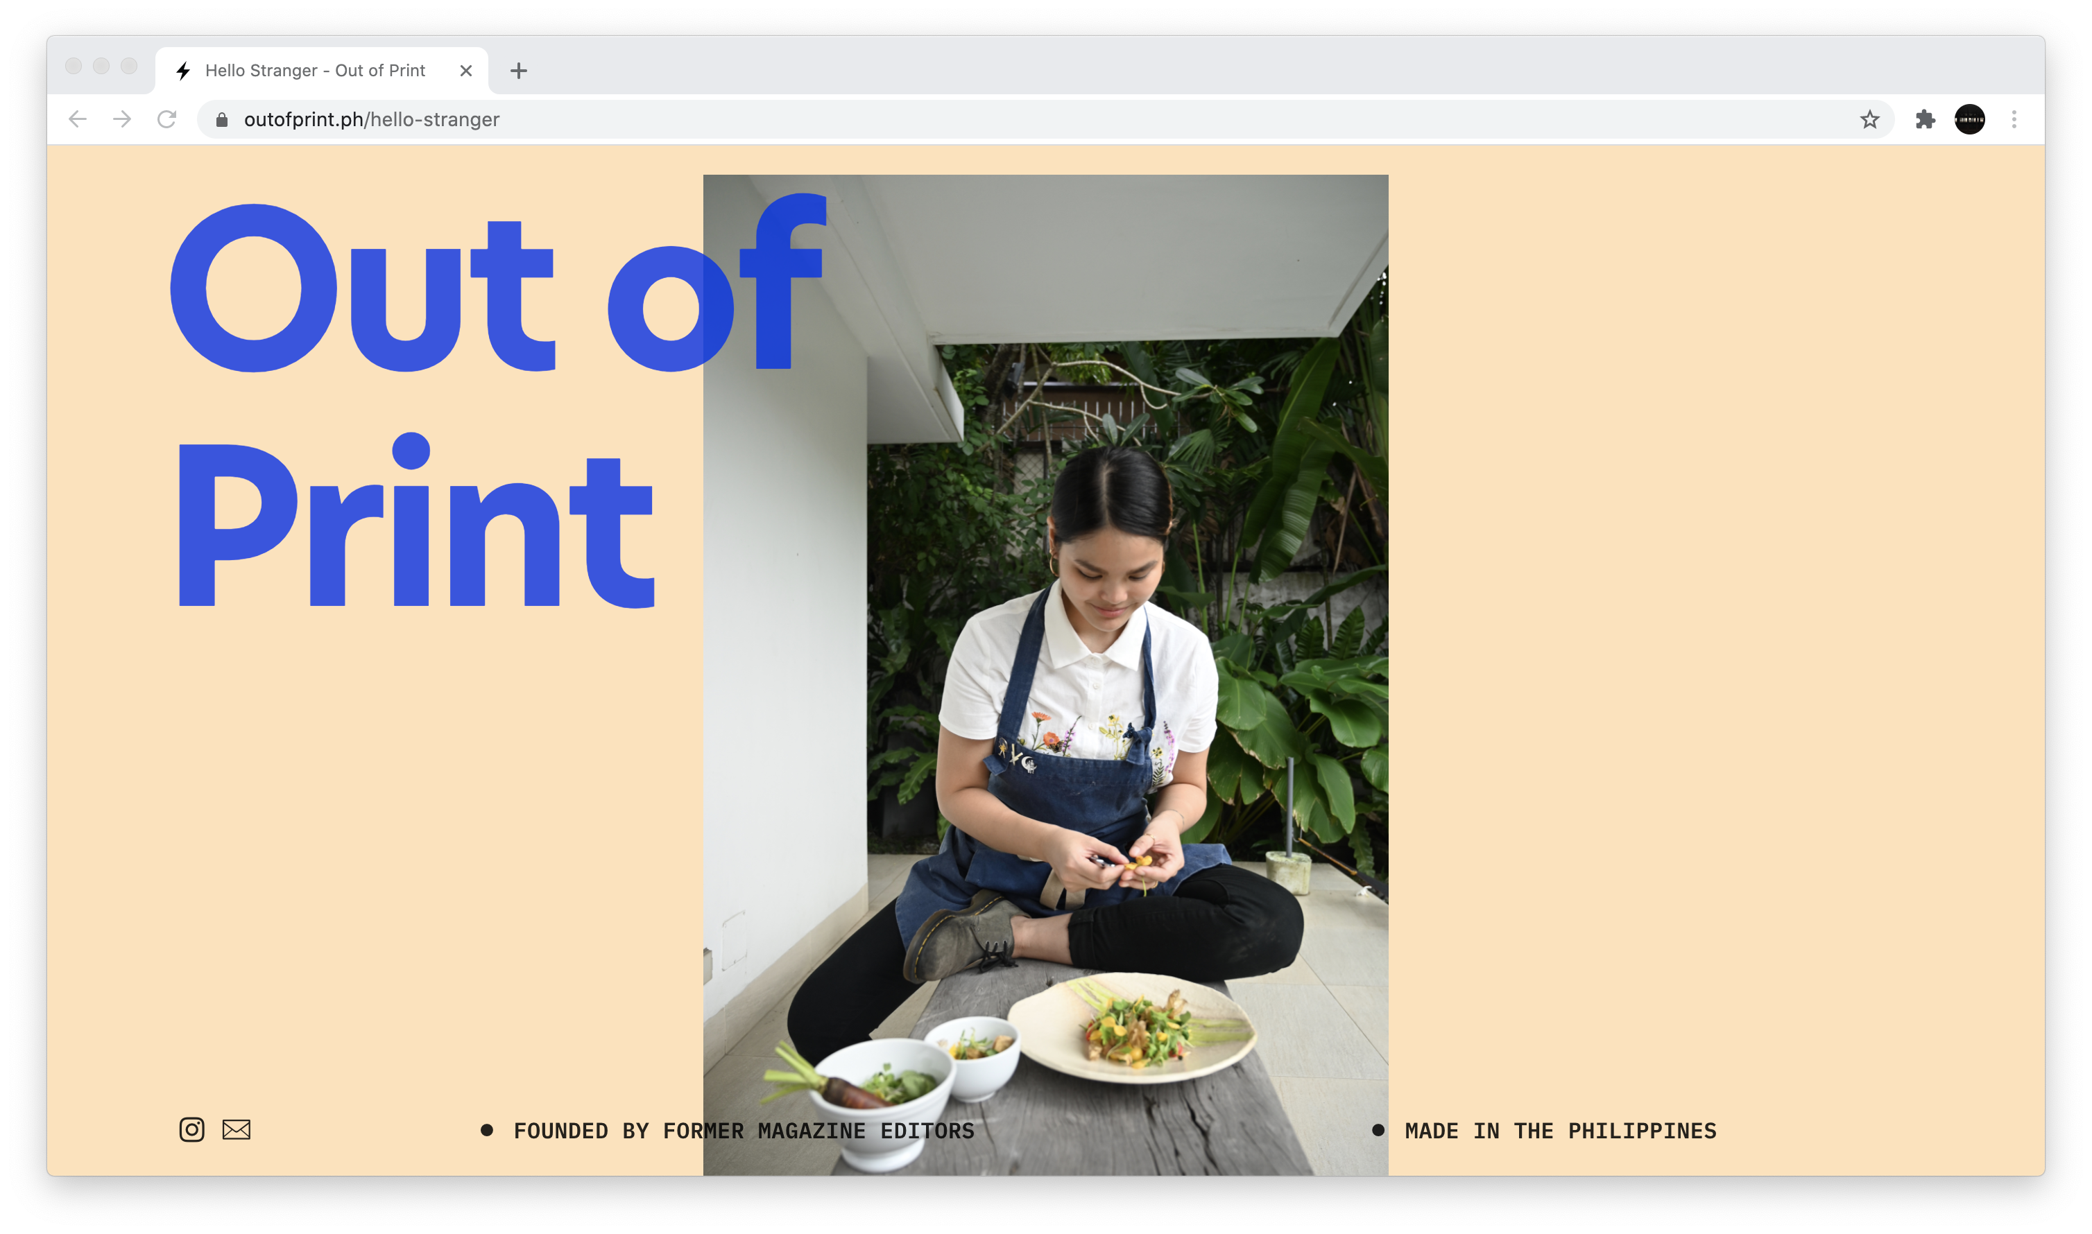Screen dimensions: 2092x1234
Task: Click the bullet before 'Made in the Philippines'
Action: click(x=1378, y=1130)
